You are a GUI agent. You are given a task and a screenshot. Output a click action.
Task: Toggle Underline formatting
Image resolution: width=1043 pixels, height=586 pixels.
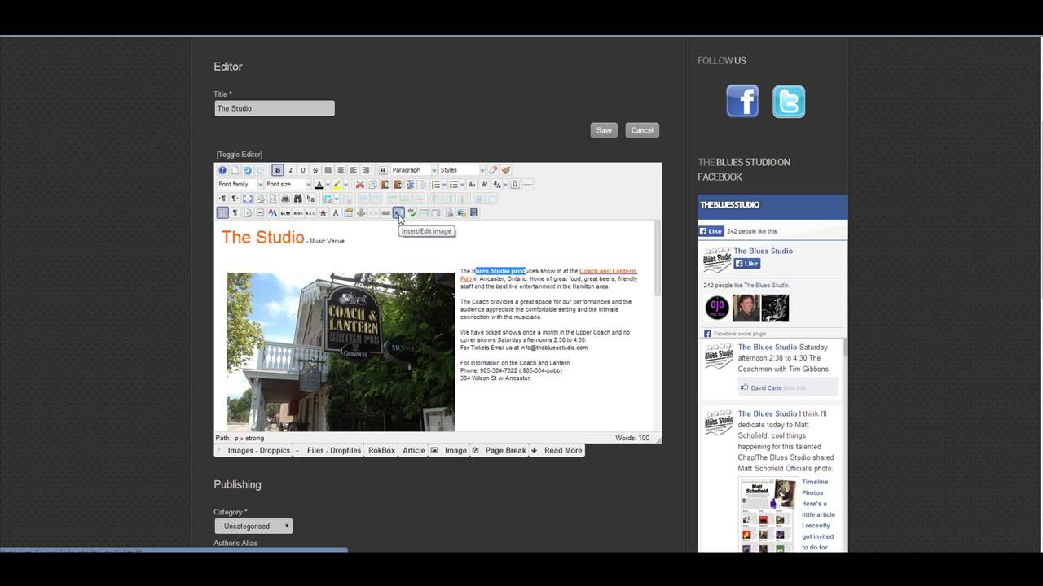point(302,170)
